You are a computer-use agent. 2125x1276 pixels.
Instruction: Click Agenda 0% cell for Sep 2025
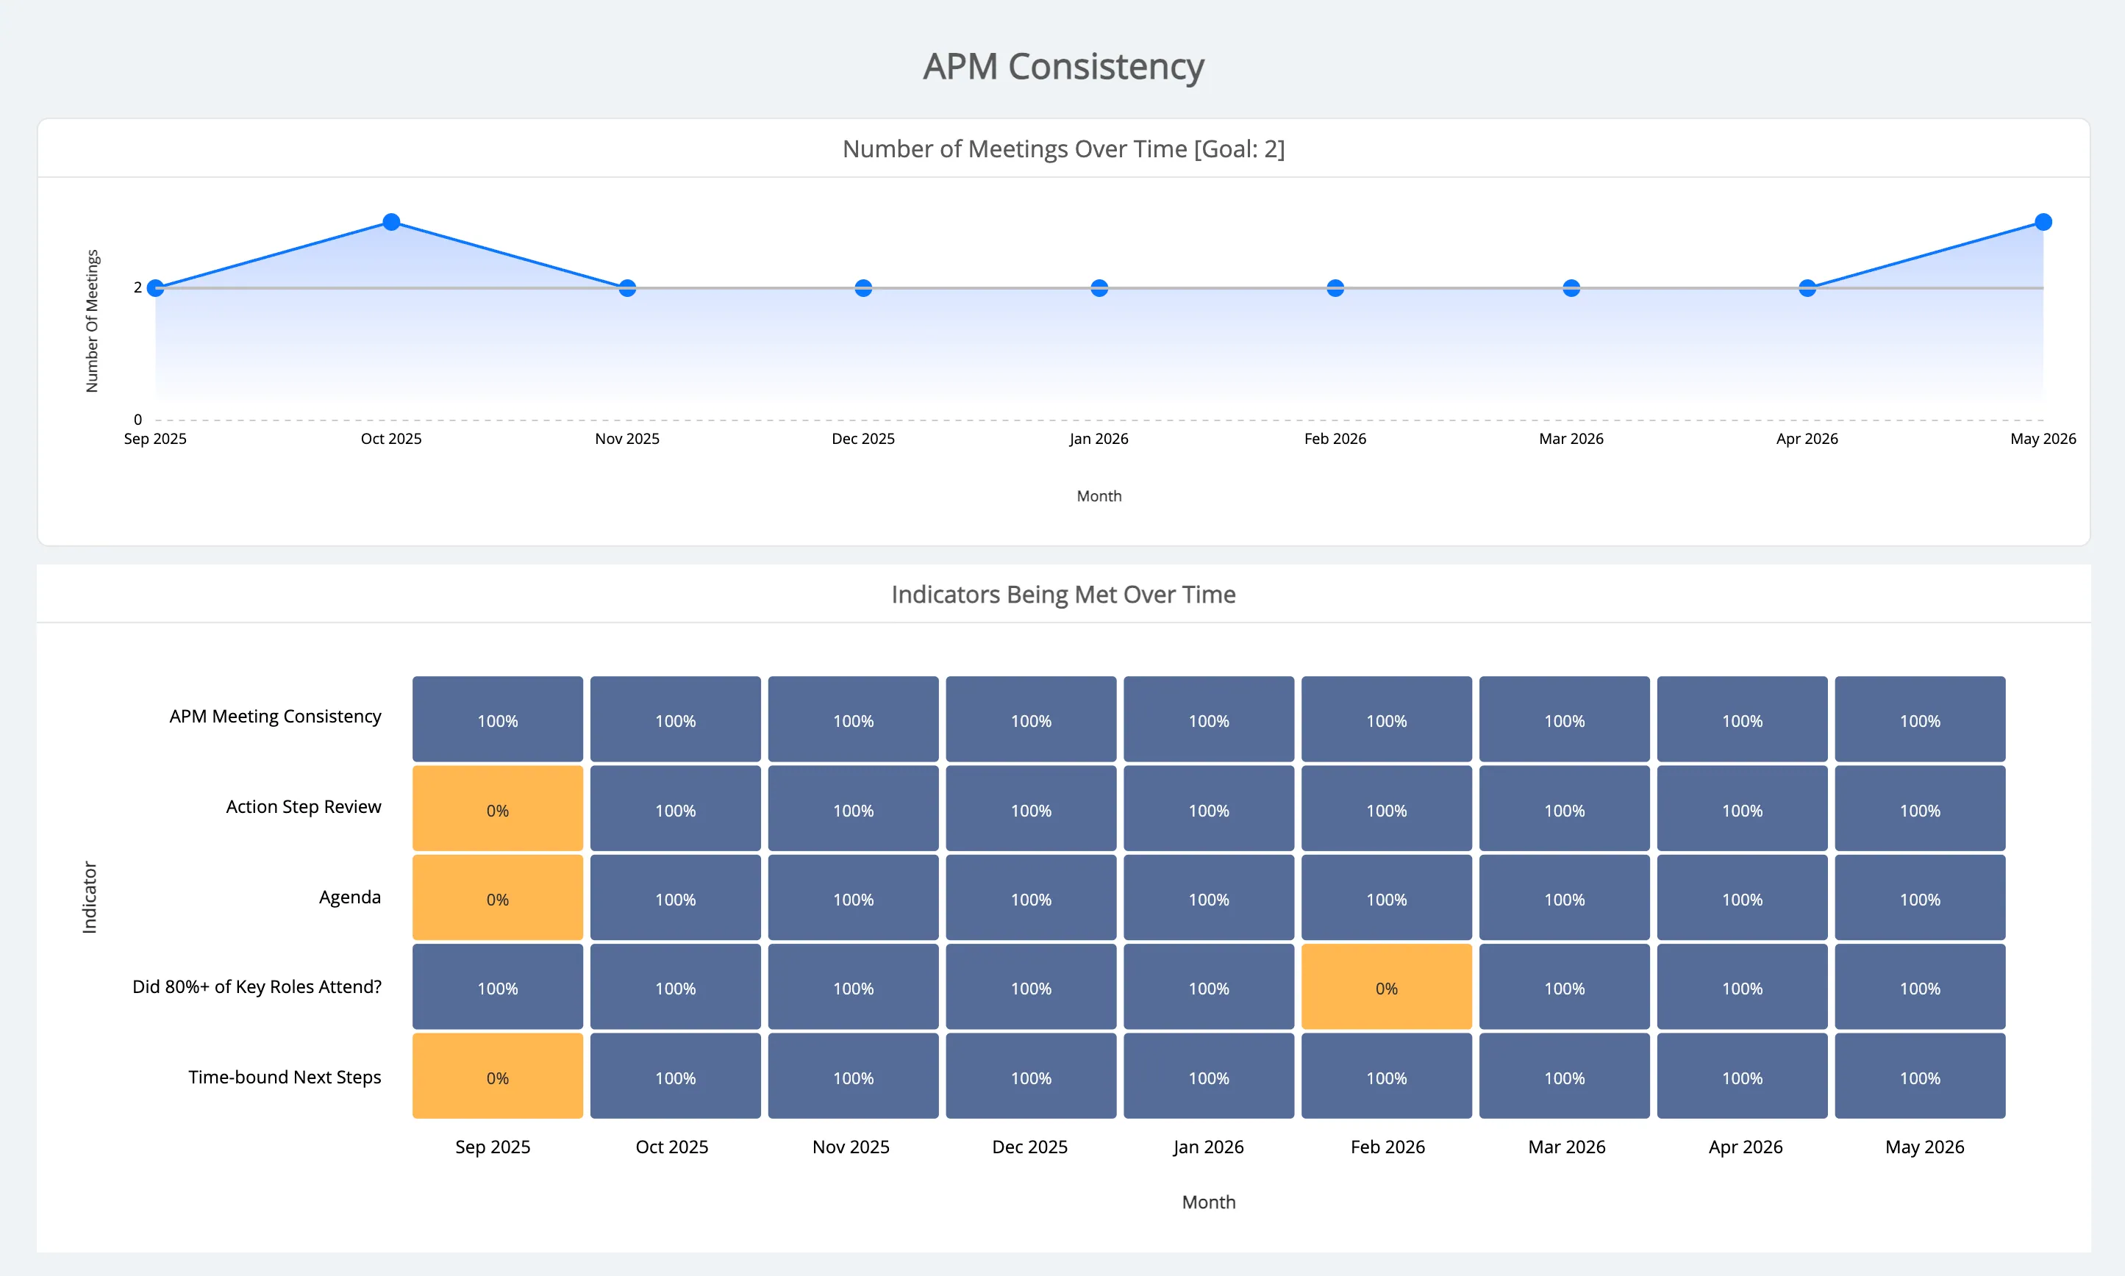coord(498,897)
